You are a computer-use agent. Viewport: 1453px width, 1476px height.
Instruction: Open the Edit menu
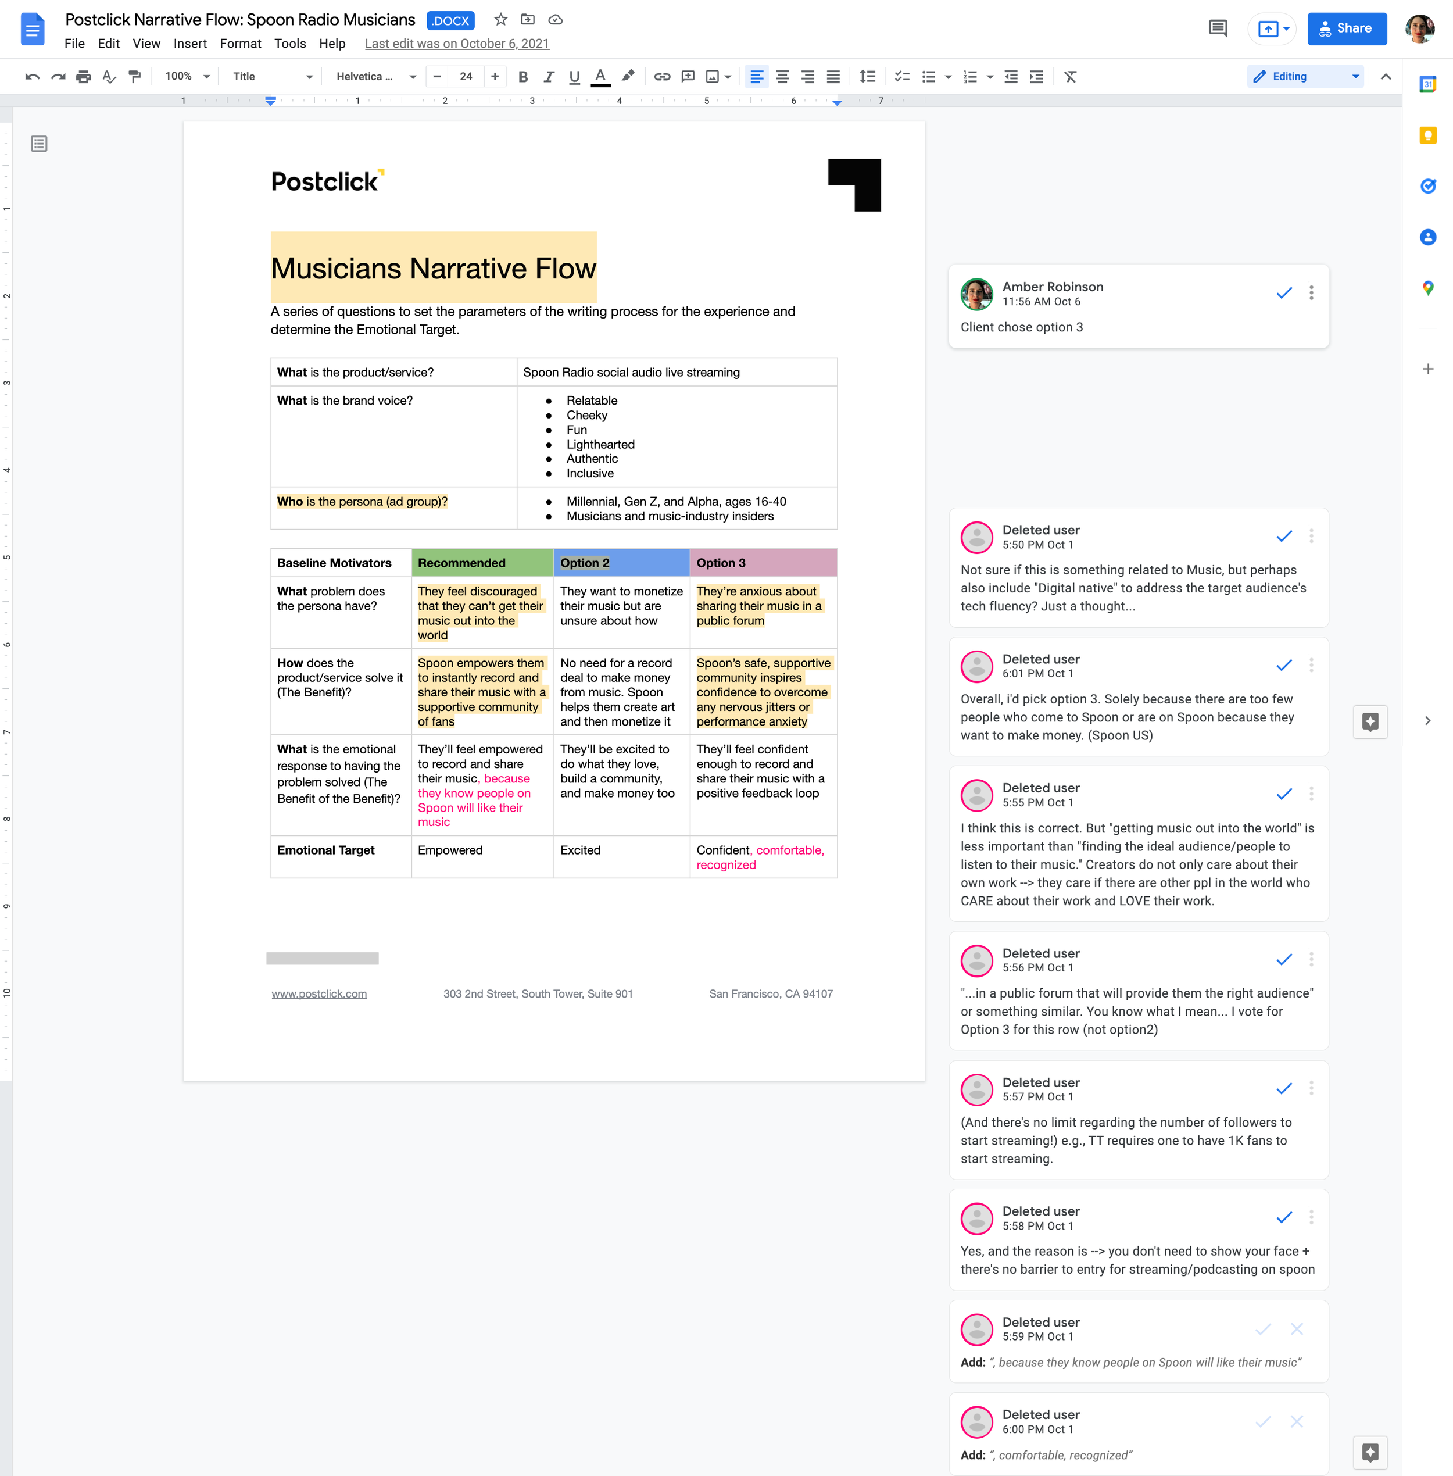coord(108,44)
